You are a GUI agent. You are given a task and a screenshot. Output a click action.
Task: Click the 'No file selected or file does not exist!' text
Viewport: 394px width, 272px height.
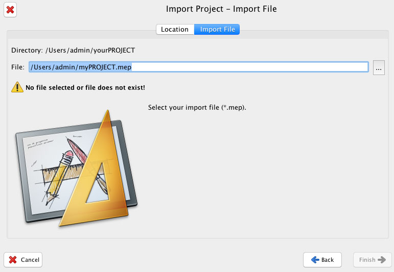click(x=85, y=88)
